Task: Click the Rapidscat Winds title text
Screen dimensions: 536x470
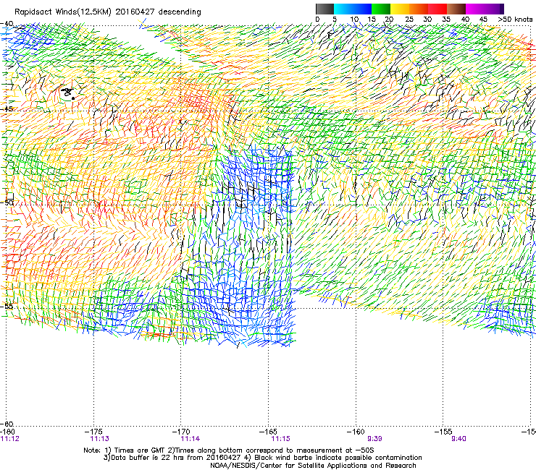Action: [108, 12]
